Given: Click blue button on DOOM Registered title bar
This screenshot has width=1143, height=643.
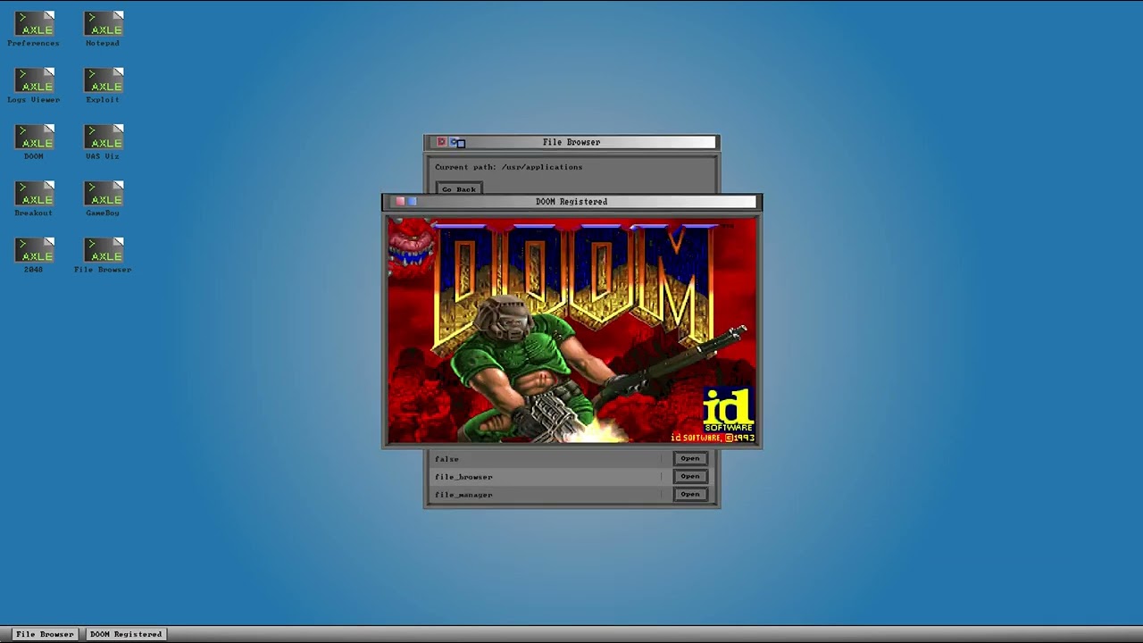Looking at the screenshot, I should 412,202.
